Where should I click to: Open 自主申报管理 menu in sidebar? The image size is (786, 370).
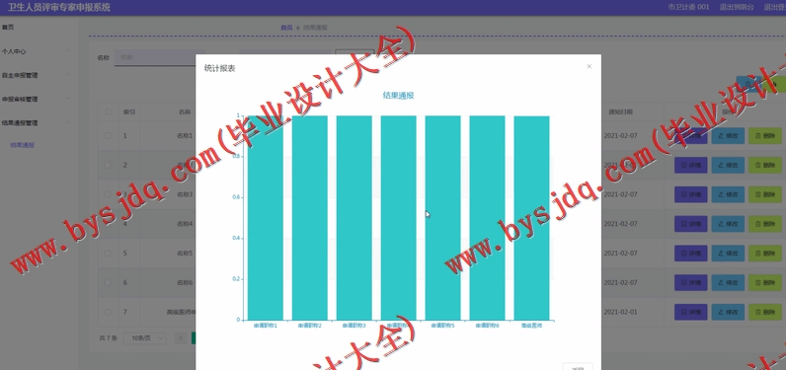click(x=20, y=75)
